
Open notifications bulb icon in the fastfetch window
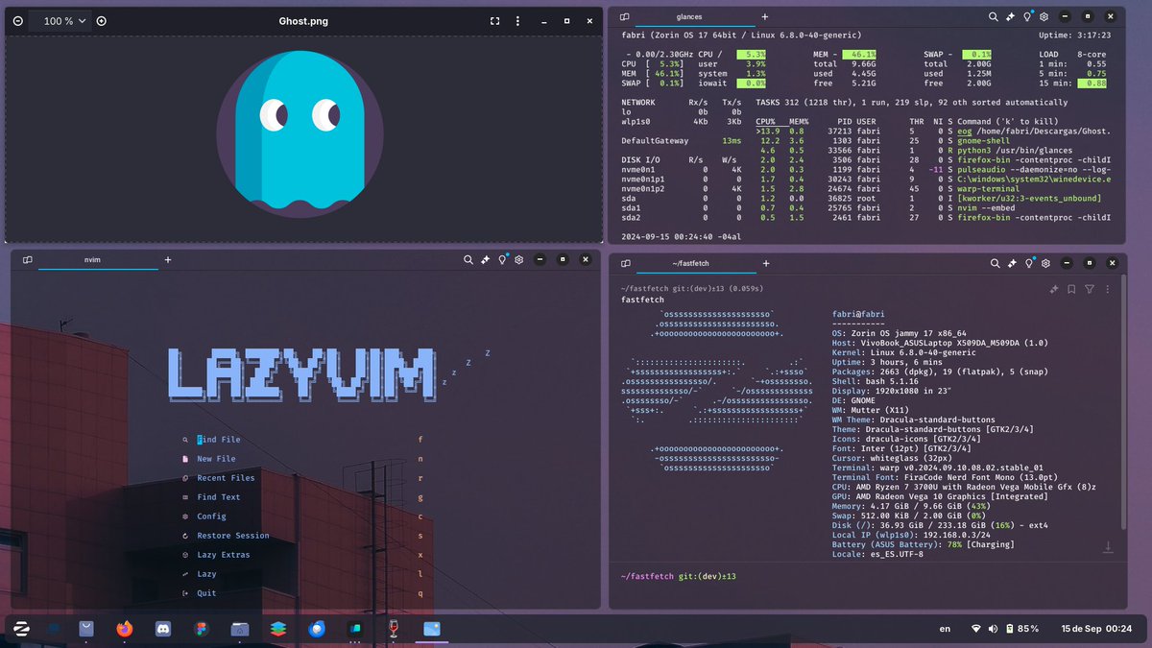[x=1028, y=263]
